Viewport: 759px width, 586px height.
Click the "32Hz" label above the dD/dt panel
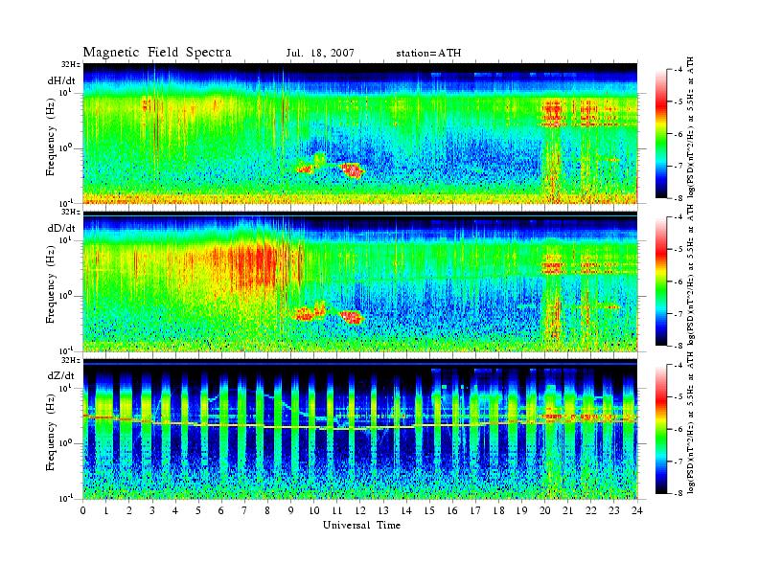(x=71, y=212)
